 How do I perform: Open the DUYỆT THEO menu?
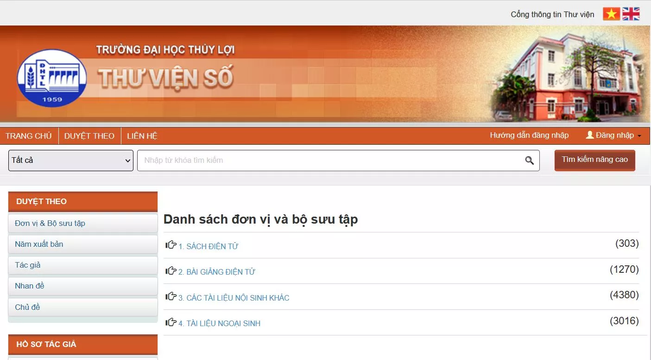[x=89, y=136]
